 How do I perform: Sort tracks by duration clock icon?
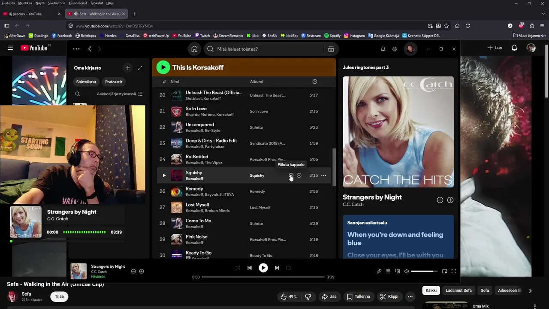pyautogui.click(x=314, y=82)
